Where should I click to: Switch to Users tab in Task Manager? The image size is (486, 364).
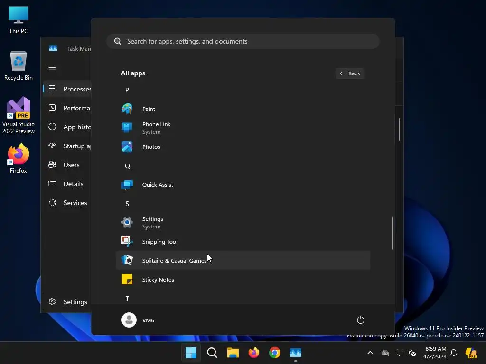pos(67,165)
